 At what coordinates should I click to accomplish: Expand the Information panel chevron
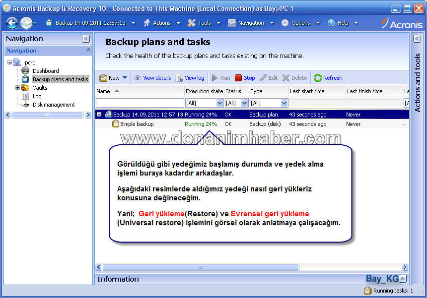pyautogui.click(x=403, y=279)
